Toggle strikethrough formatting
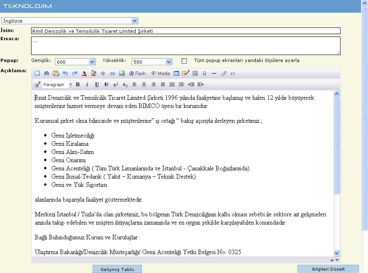368x273 pixels. tap(106, 85)
